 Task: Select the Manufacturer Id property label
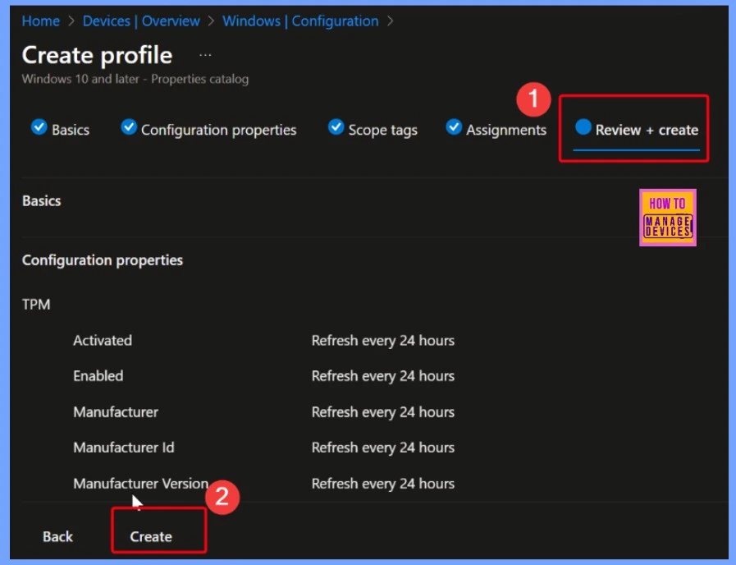(124, 448)
